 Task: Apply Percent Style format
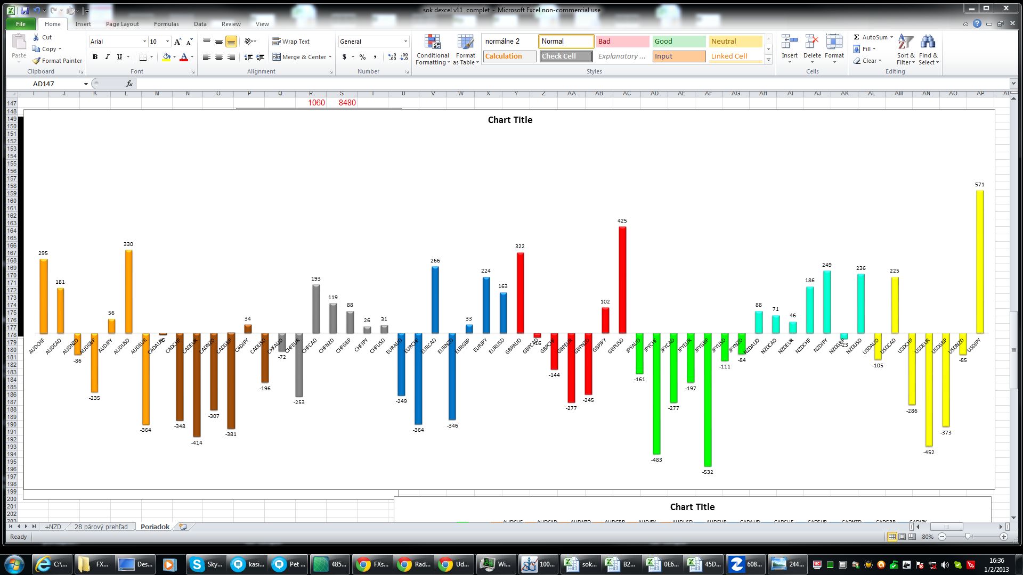362,57
